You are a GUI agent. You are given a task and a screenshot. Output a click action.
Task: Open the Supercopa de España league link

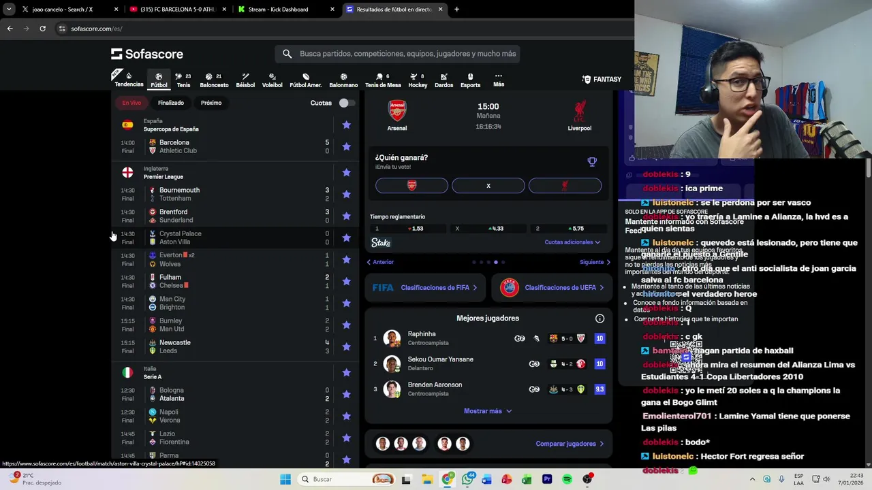click(x=171, y=129)
